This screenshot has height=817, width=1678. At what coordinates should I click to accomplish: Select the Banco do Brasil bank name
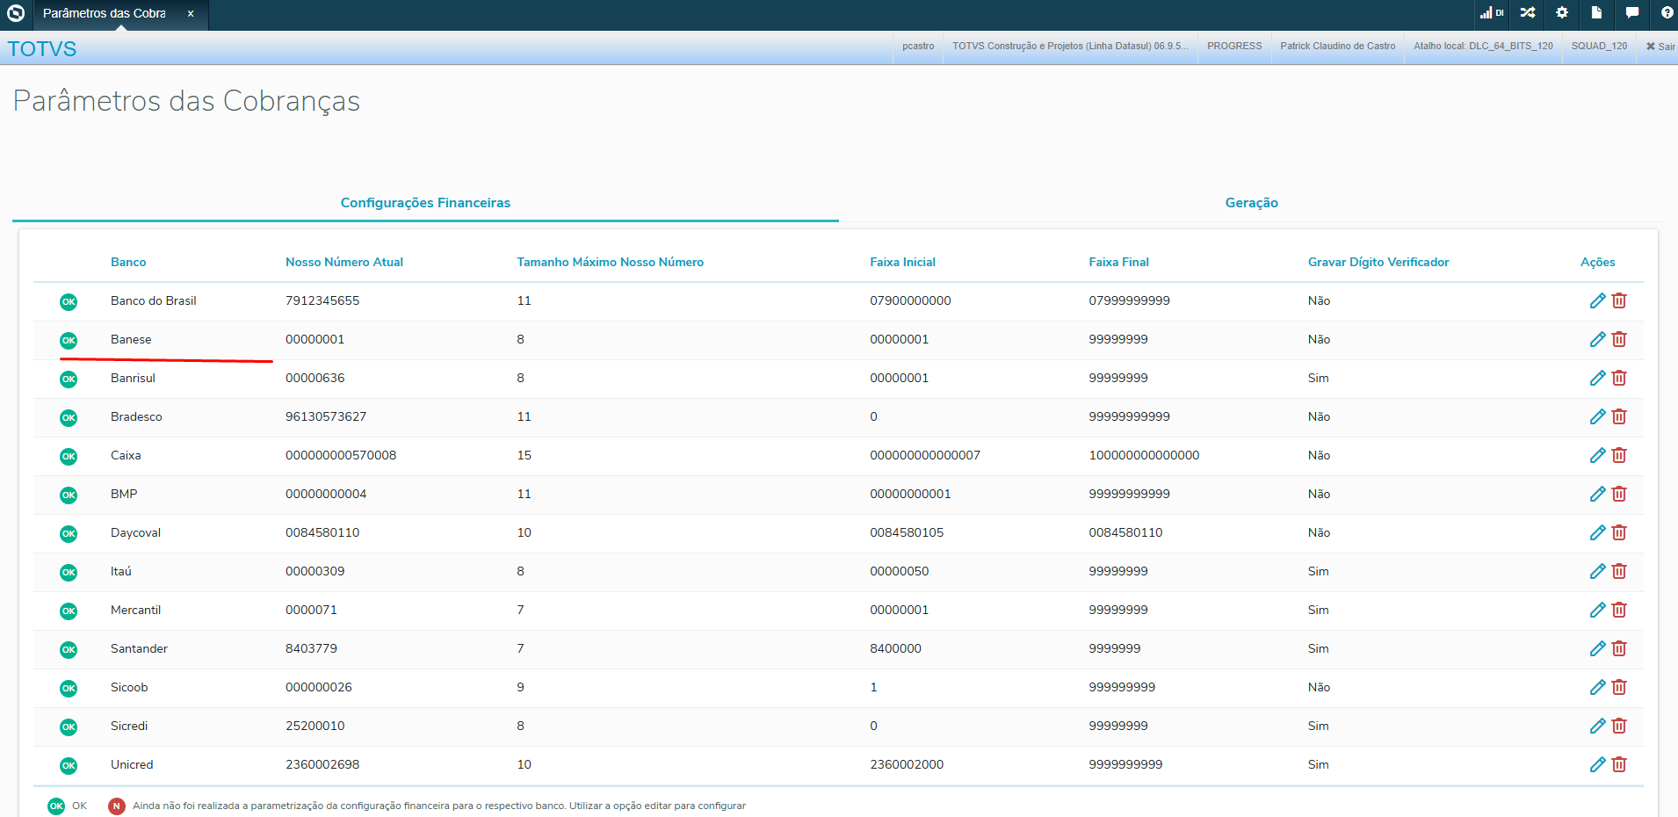(154, 300)
